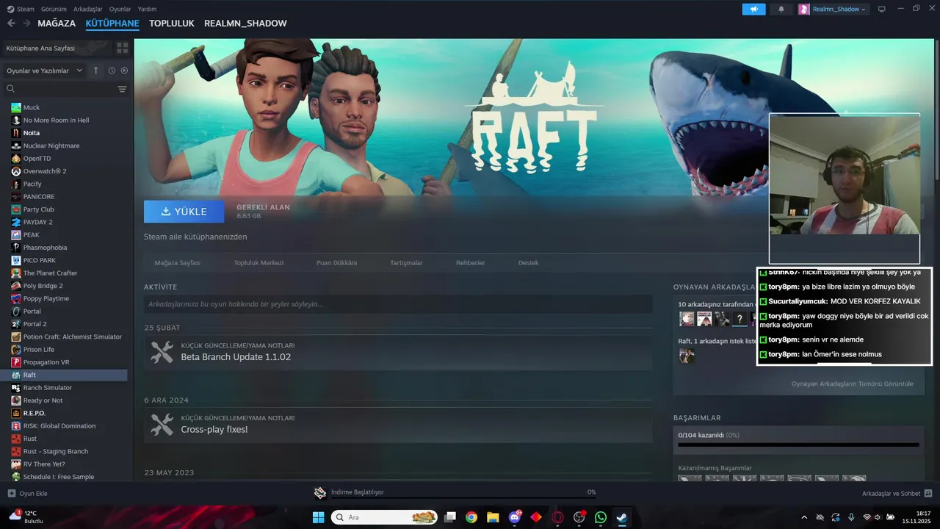
Task: Click the Rust game icon
Action: (16, 439)
